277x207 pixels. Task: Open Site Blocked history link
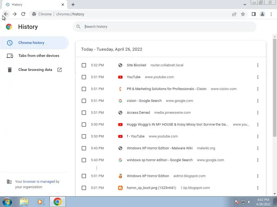136,65
